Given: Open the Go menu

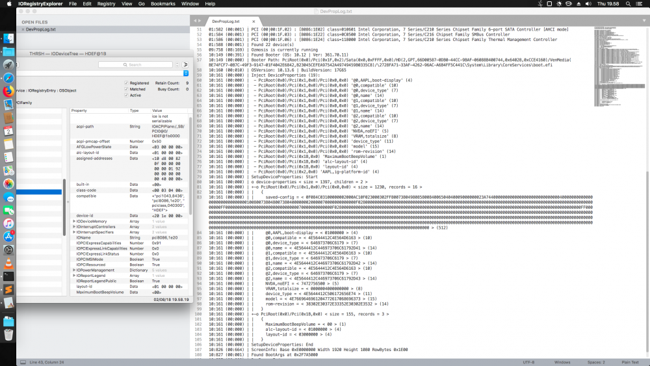Looking at the screenshot, I should [141, 4].
